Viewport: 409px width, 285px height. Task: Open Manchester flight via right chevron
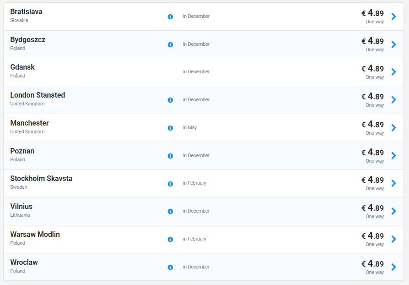(393, 128)
